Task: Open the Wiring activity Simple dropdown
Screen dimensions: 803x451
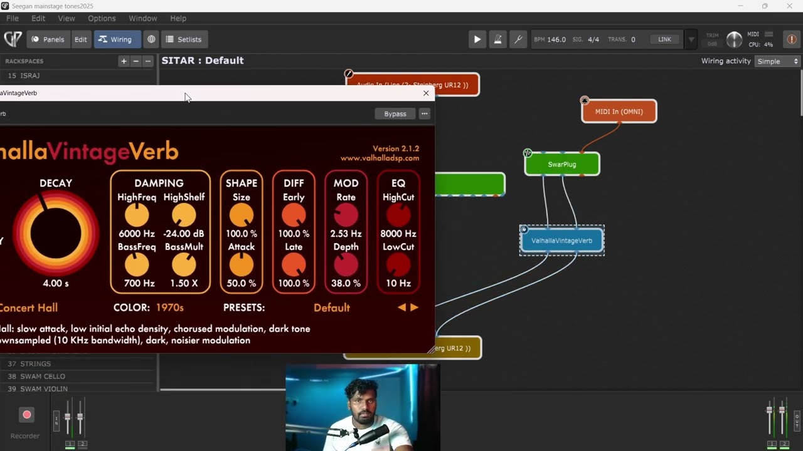Action: [x=778, y=61]
